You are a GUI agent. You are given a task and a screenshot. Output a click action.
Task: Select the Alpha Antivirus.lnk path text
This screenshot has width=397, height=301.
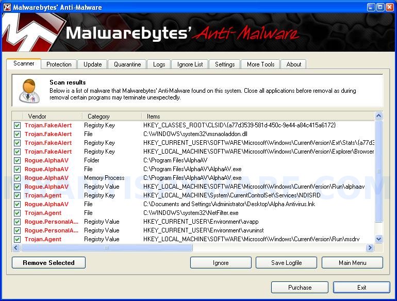click(229, 204)
